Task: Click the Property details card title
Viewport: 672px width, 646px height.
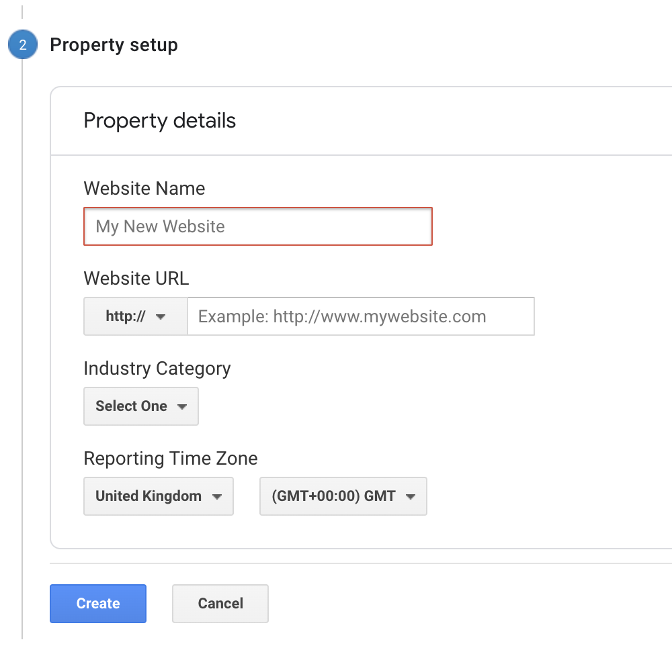Action: pos(159,121)
